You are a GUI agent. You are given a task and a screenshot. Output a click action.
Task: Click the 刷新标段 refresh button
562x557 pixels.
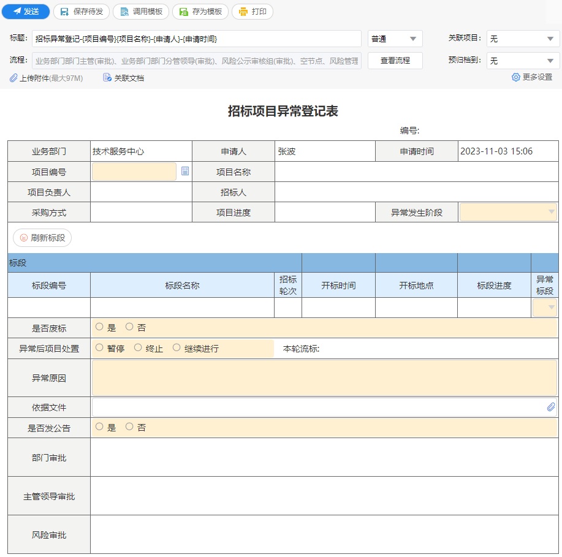click(42, 238)
